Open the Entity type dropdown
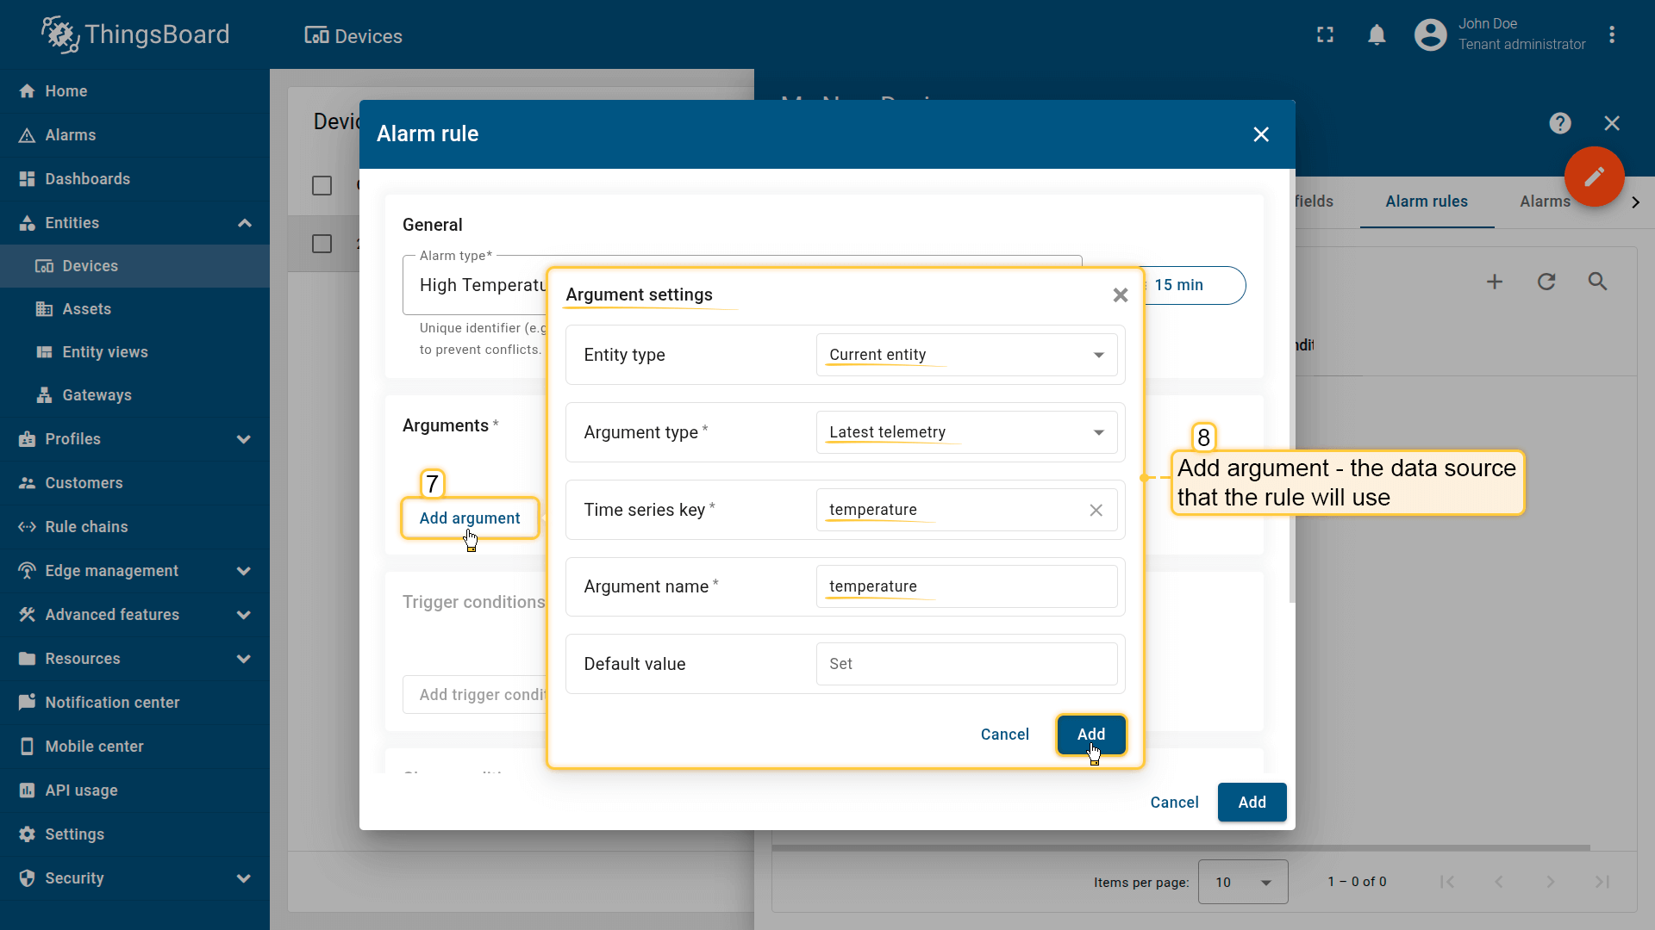This screenshot has height=930, width=1655. [965, 355]
